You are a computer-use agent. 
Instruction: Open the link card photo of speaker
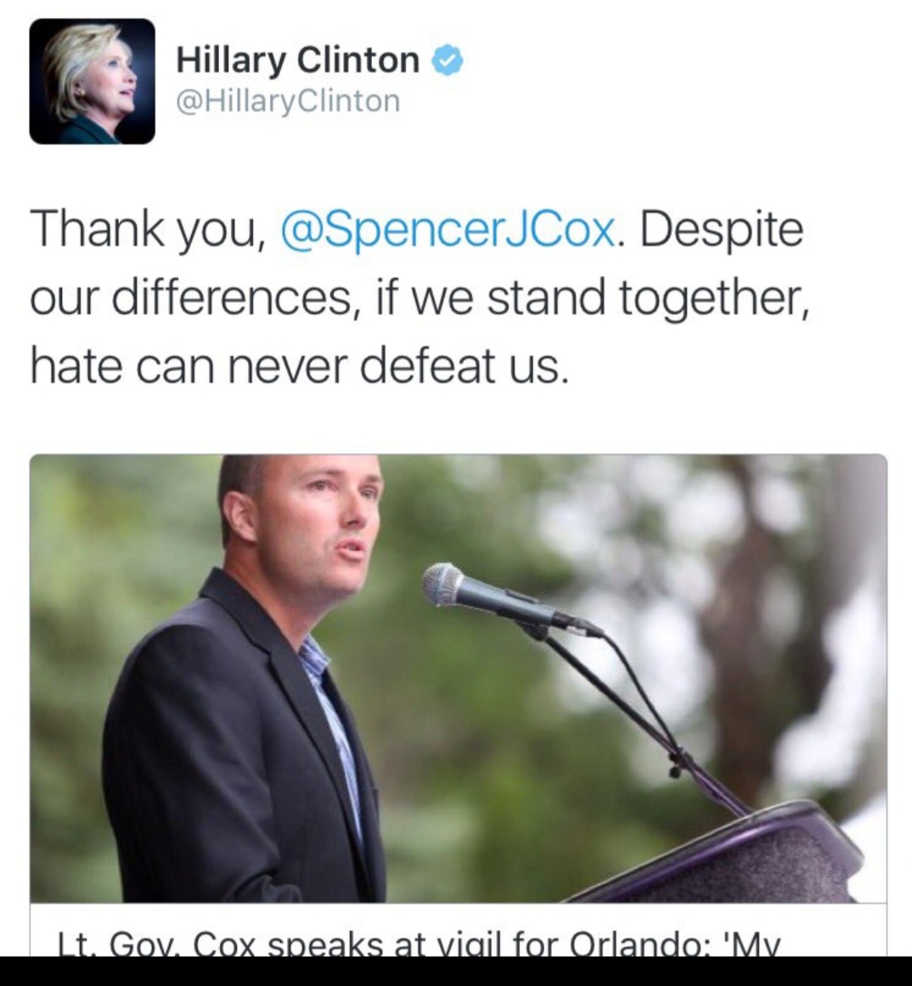click(x=459, y=678)
